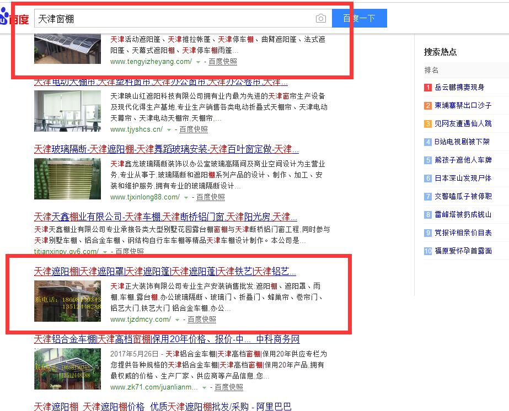
Task: Click rank badge 1 in hot search
Action: (x=428, y=88)
